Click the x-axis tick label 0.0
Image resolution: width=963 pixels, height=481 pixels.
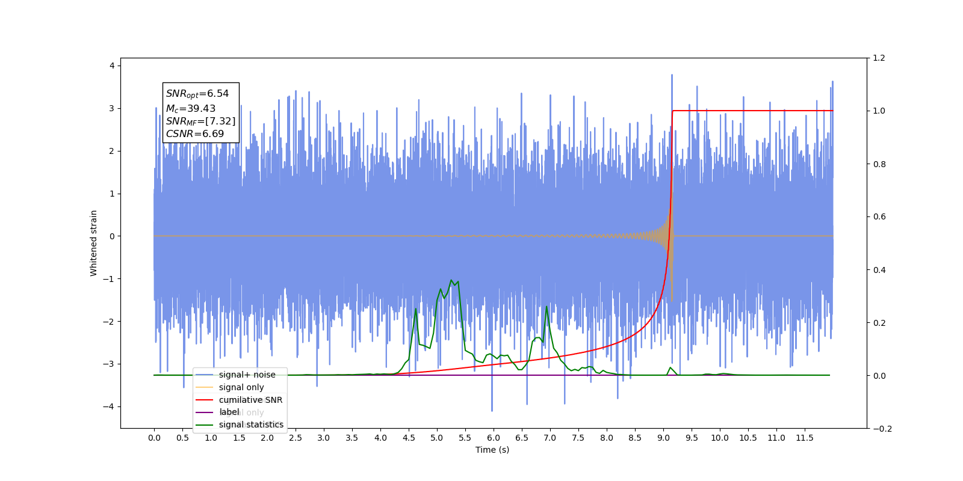pos(154,438)
